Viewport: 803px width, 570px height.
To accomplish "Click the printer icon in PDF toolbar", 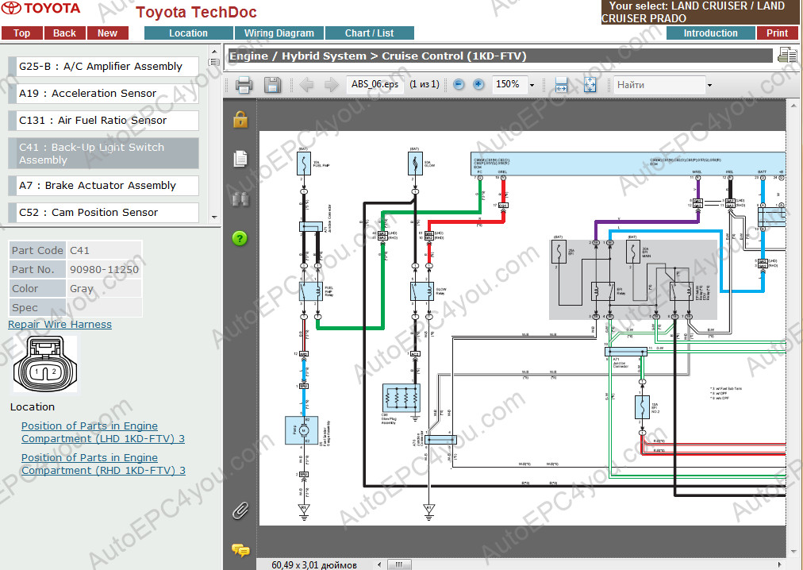I will coord(244,85).
